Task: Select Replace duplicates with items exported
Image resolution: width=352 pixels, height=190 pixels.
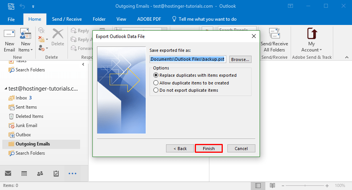Action: click(x=195, y=75)
